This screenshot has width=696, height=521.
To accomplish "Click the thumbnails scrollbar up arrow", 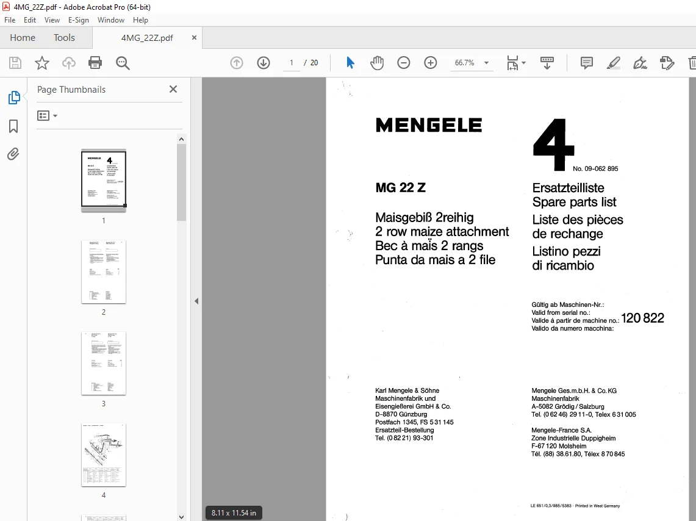I will [181, 139].
